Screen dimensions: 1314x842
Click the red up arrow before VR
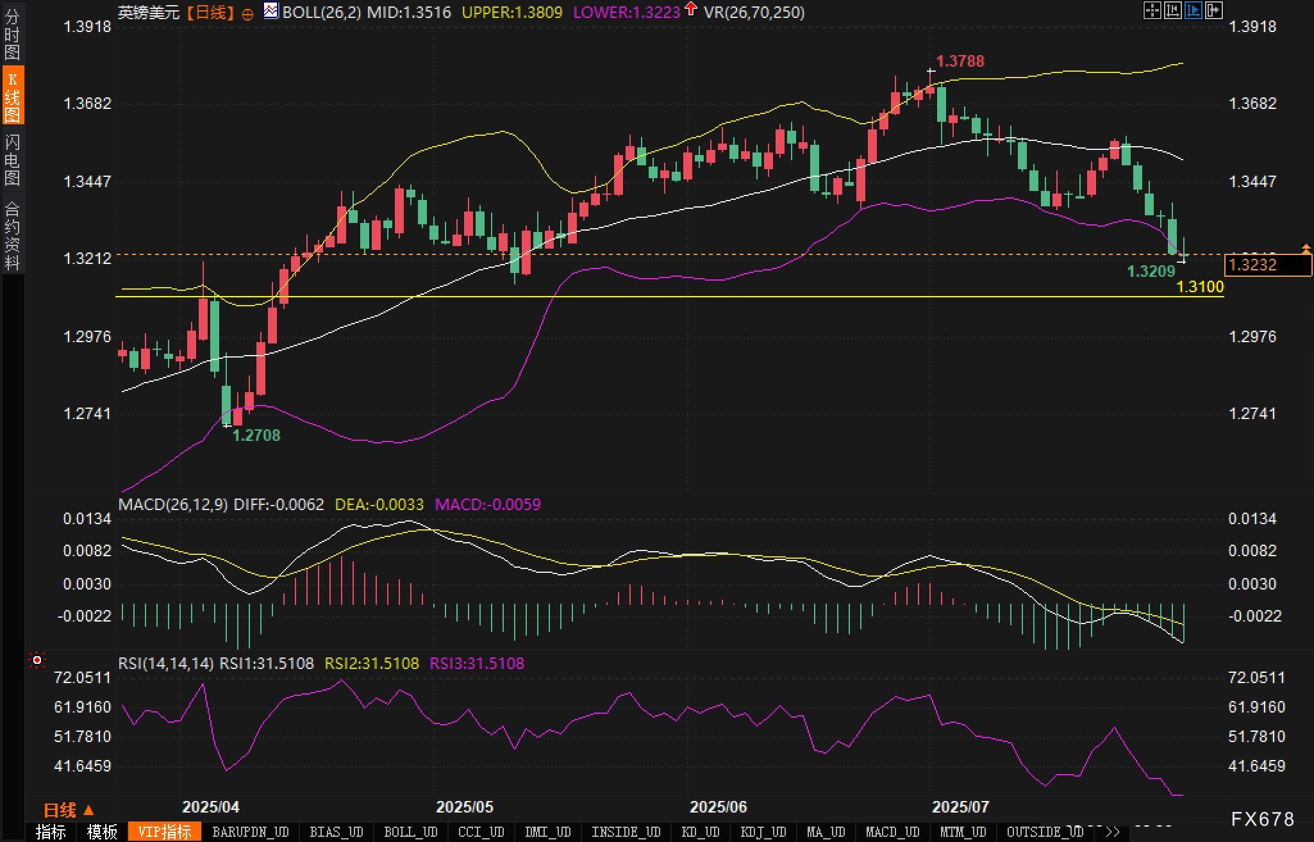click(690, 9)
